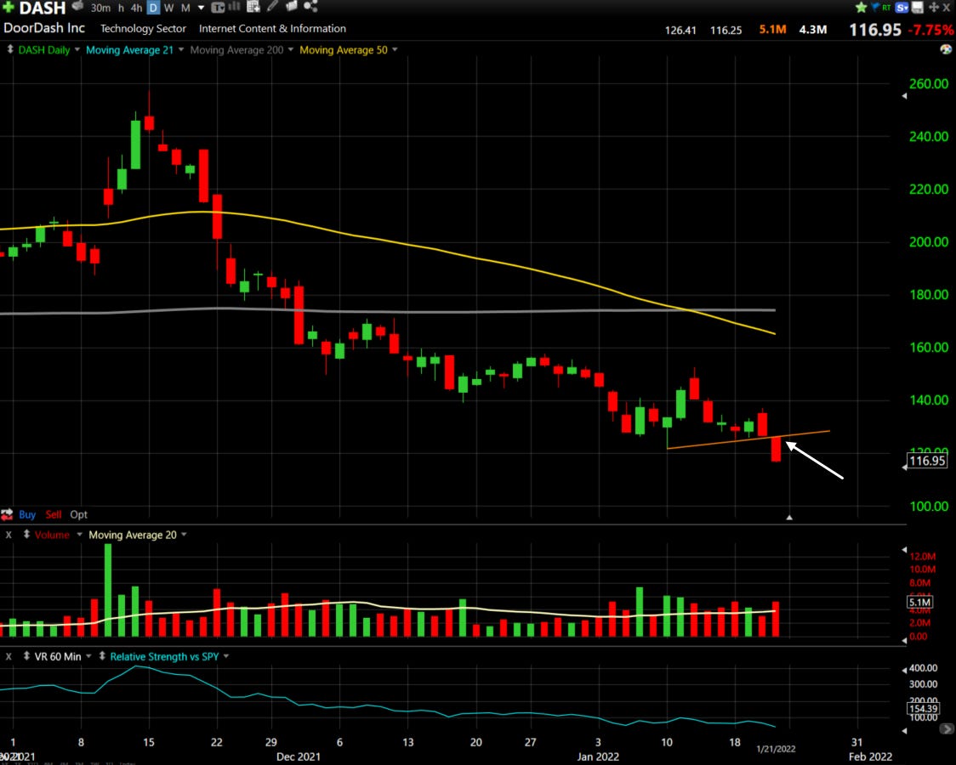
Task: Open the bar chart type icon
Action: click(234, 7)
